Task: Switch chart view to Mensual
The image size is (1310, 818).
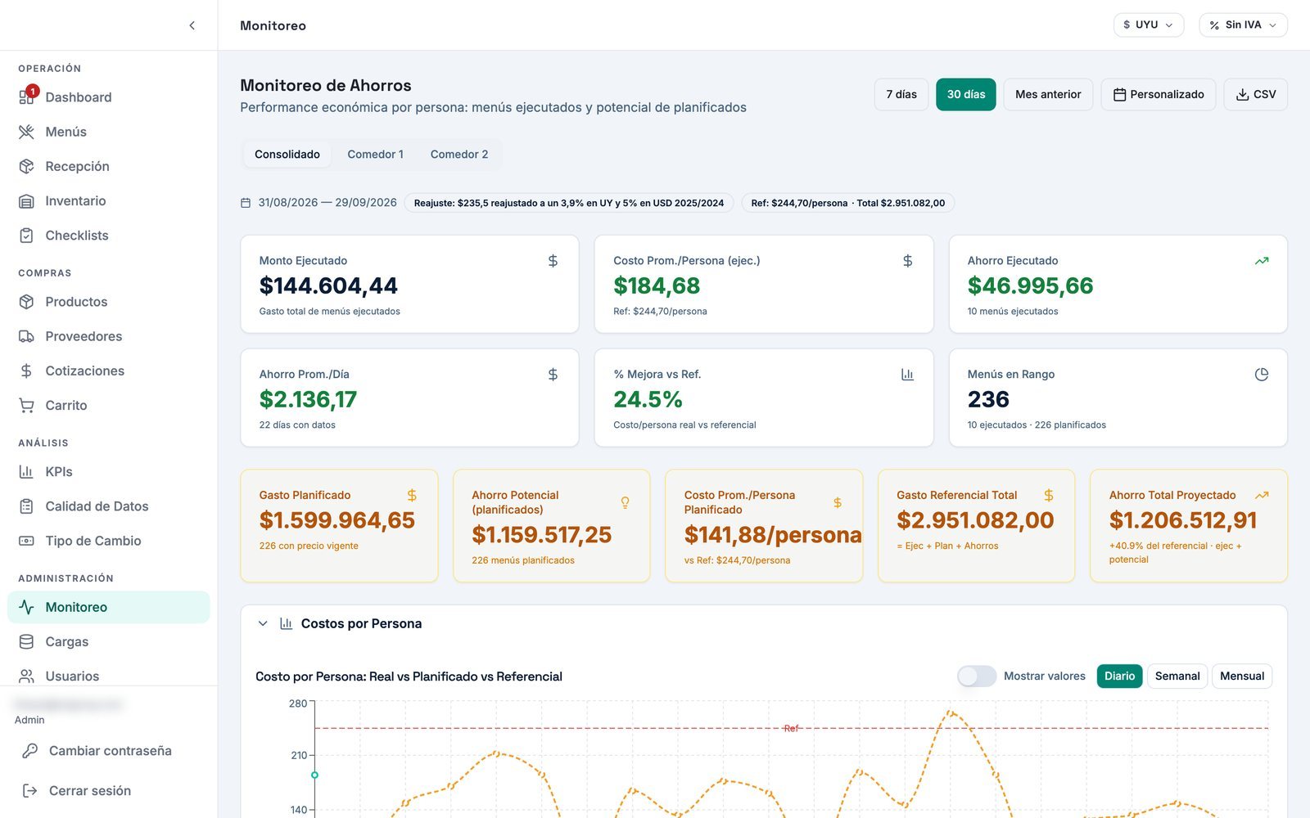Action: coord(1242,676)
